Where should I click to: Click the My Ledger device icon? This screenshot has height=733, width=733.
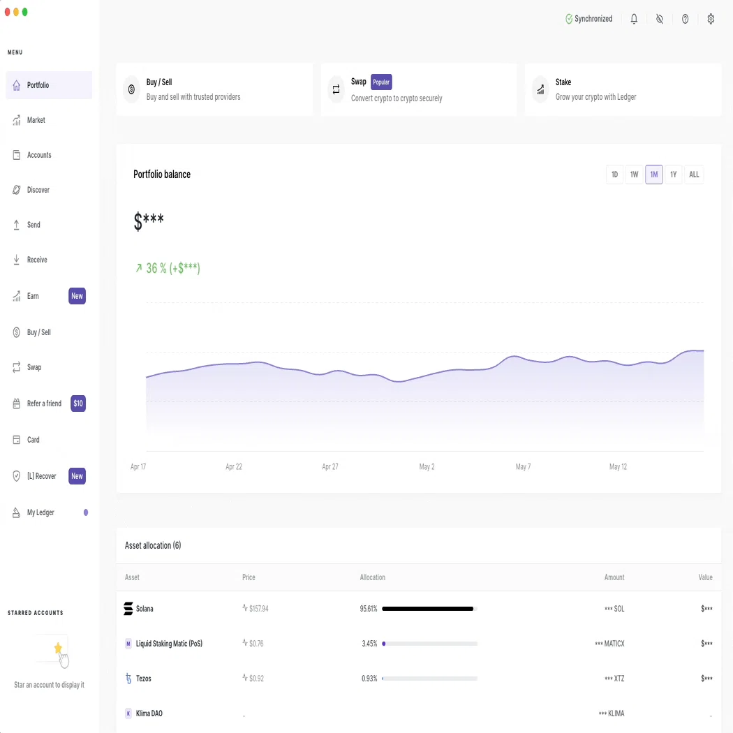click(16, 512)
